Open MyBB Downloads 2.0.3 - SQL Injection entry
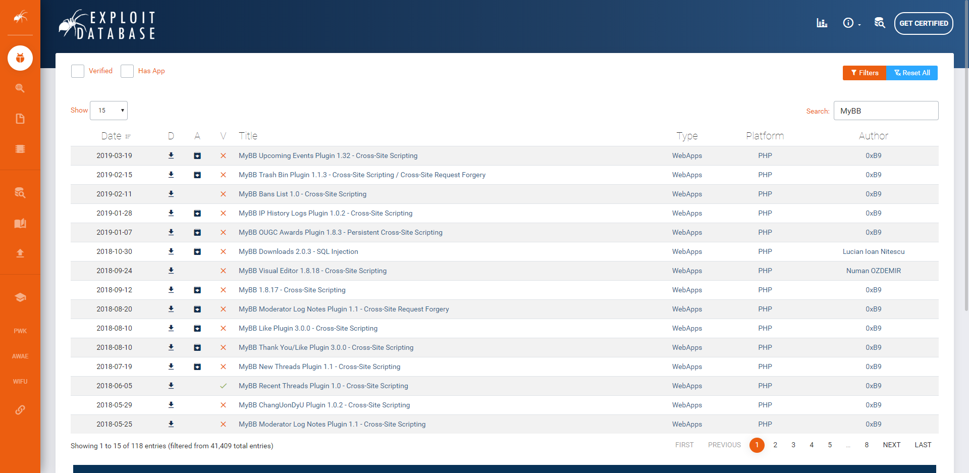Viewport: 969px width, 473px height. click(298, 251)
